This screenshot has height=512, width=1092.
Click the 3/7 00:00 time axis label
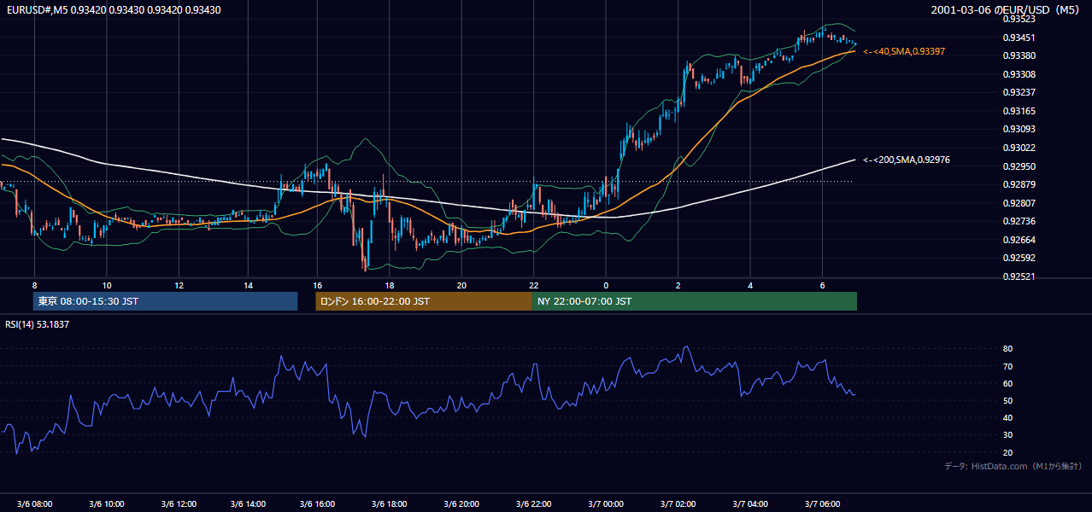click(x=607, y=504)
